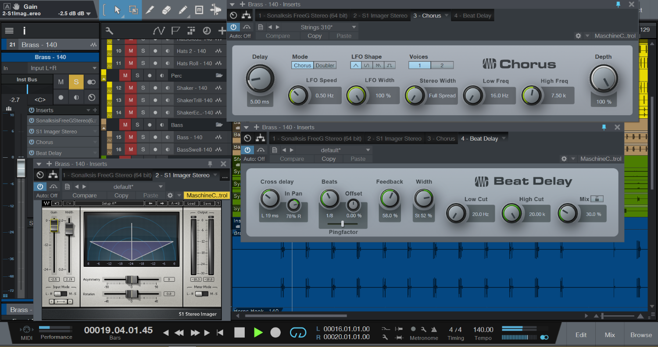Toggle S1 Imager plugin power button
The width and height of the screenshot is (658, 347).
40,186
